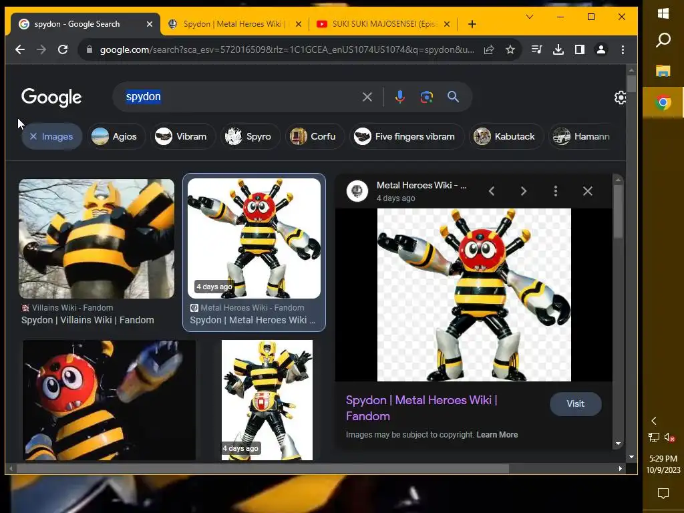The height and width of the screenshot is (513, 684).
Task: Click the spydon search input field
Action: 240,97
